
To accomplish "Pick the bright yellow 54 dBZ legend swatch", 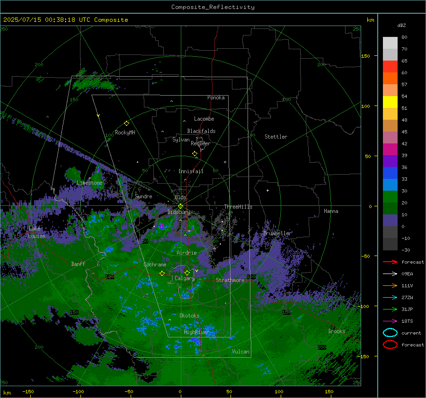I will click(x=390, y=102).
